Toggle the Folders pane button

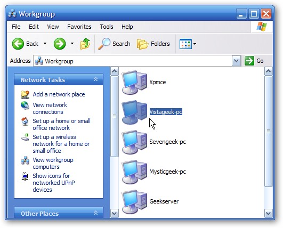(x=153, y=44)
